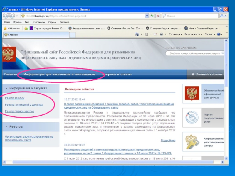Screen dimensions: 235x176
Task: Click the Home page icon in command bar
Action: click(x=137, y=34)
